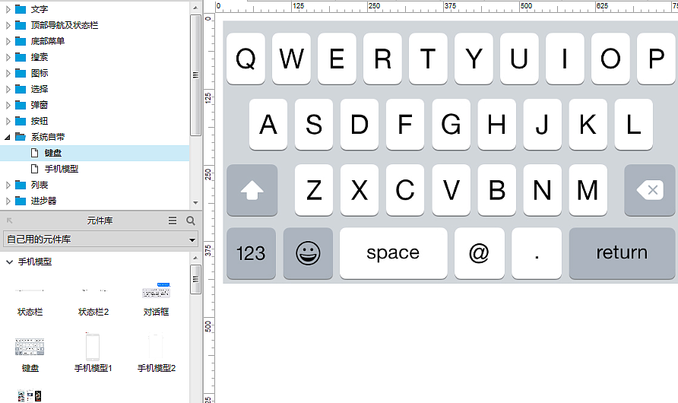Click the H key
The height and width of the screenshot is (403, 678).
(x=497, y=125)
